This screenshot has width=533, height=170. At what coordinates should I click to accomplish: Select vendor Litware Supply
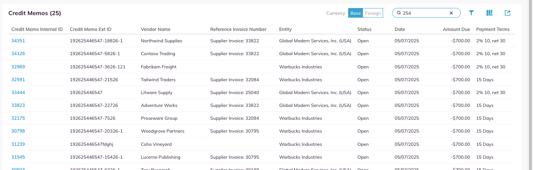156,93
